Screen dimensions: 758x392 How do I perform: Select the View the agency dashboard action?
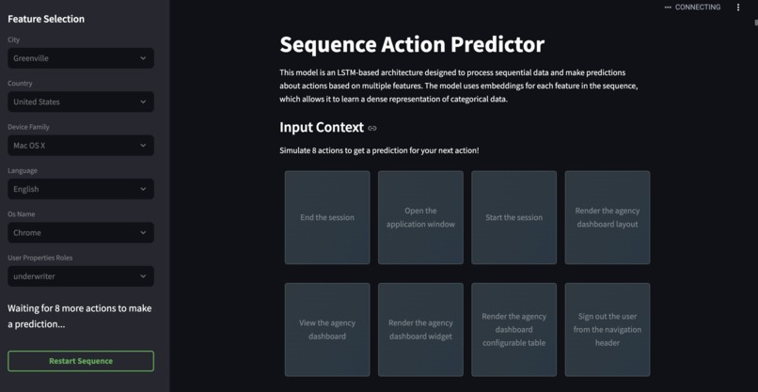click(327, 330)
